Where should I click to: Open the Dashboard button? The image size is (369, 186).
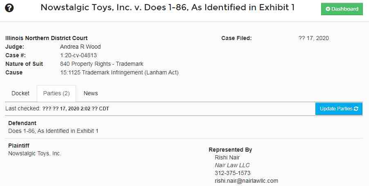342,9
